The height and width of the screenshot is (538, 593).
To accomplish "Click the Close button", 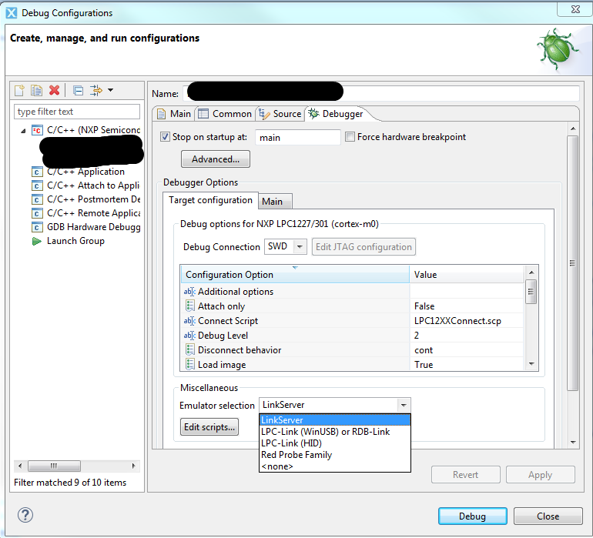I will [548, 516].
